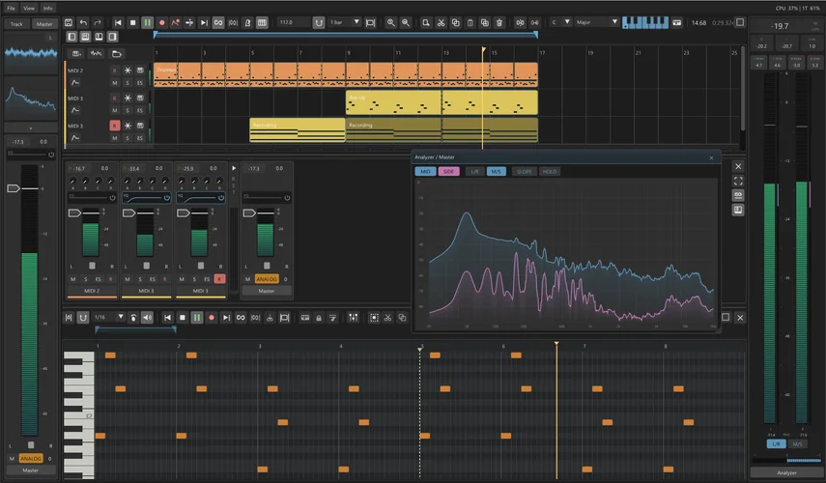Stop playback in main transport
This screenshot has height=483, width=826.
(x=132, y=22)
